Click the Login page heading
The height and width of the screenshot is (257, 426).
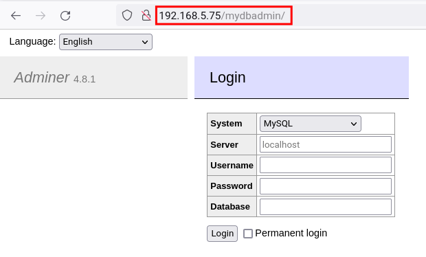pos(227,78)
